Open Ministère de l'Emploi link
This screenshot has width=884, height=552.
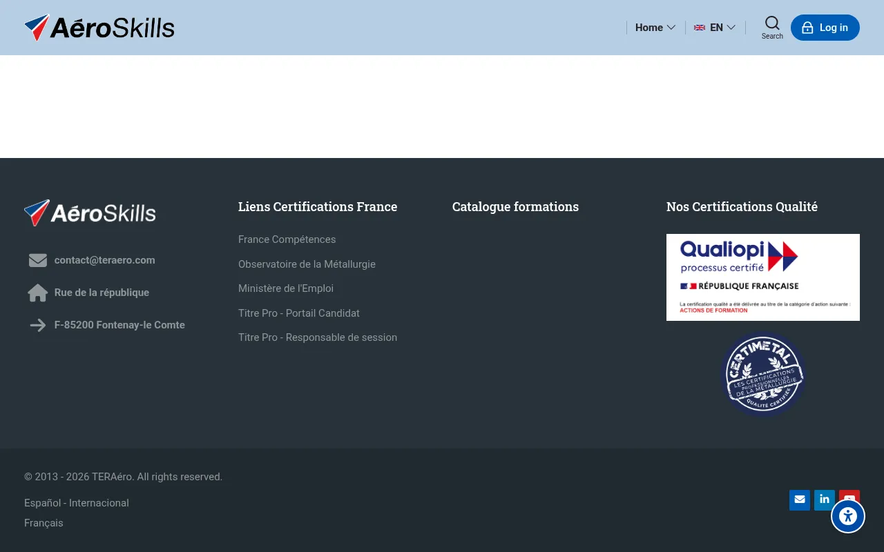point(286,288)
